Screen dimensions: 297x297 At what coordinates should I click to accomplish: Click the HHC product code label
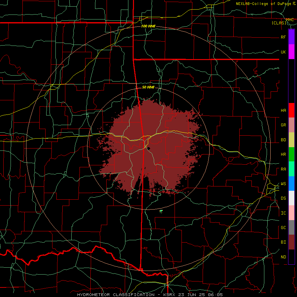[290, 20]
